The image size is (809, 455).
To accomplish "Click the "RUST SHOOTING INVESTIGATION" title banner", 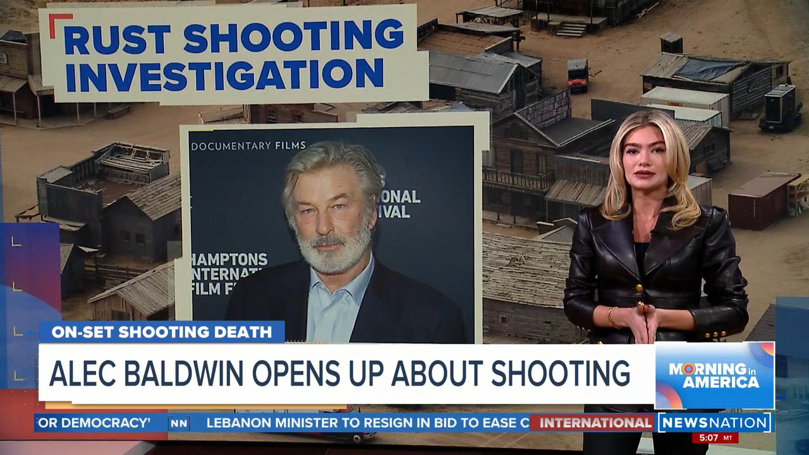I will pos(233,55).
